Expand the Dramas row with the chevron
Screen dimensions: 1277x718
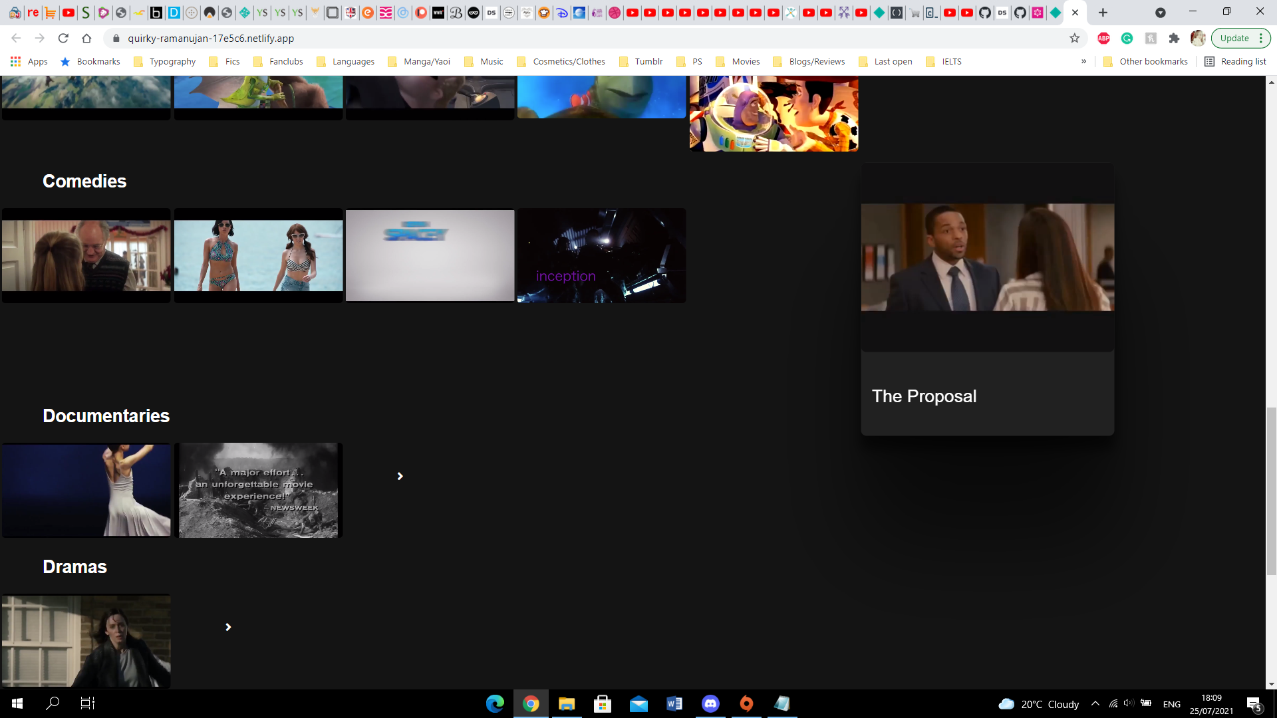pyautogui.click(x=228, y=626)
